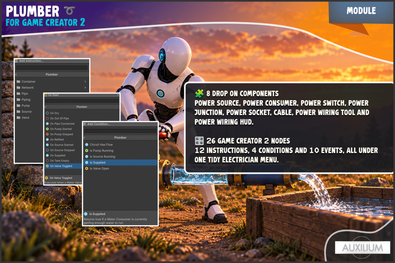Open the On Start dropdown arrow

pyautogui.click(x=118, y=95)
